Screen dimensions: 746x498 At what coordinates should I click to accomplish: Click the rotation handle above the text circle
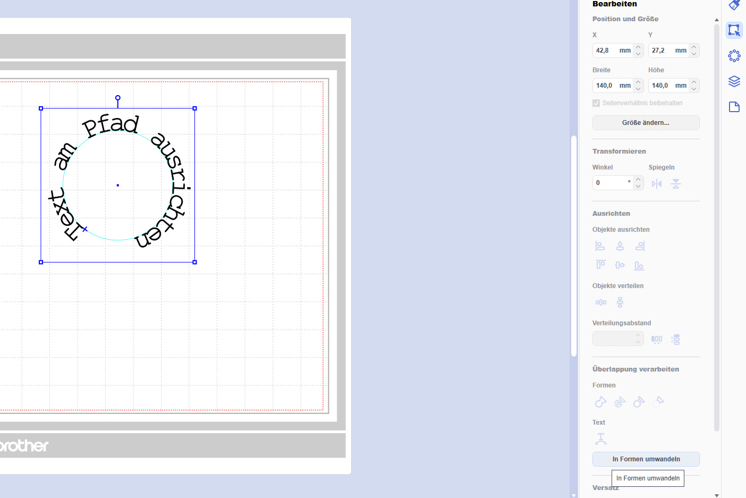(x=118, y=98)
